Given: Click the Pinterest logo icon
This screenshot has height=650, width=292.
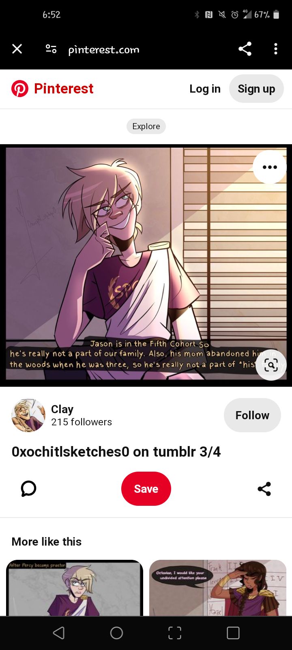Looking at the screenshot, I should (x=20, y=89).
